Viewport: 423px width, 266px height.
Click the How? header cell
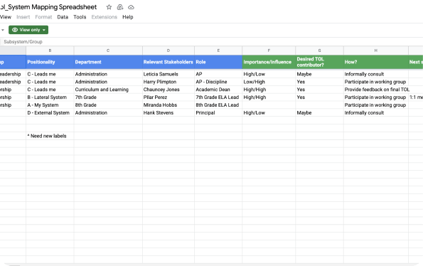coord(376,62)
